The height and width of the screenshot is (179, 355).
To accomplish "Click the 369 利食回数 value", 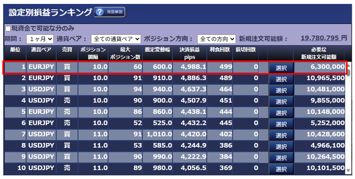I will [x=226, y=168].
